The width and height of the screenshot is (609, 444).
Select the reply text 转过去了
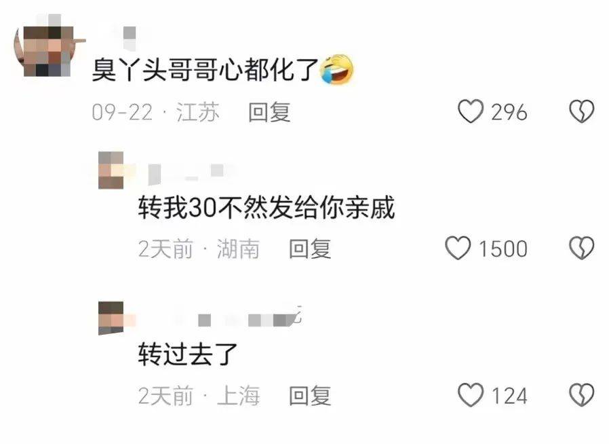click(x=188, y=354)
